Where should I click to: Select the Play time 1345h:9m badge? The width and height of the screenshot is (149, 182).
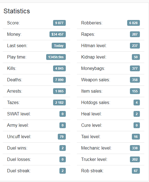pyautogui.click(x=56, y=57)
